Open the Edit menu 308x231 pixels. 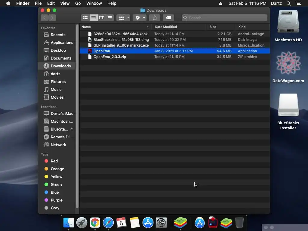coord(51,3)
